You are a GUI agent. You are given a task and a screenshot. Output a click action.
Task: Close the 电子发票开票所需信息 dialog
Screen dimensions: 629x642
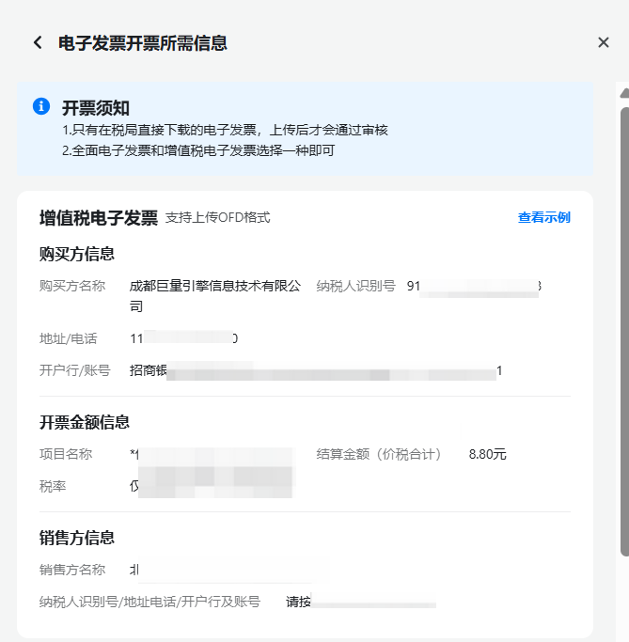click(x=604, y=42)
